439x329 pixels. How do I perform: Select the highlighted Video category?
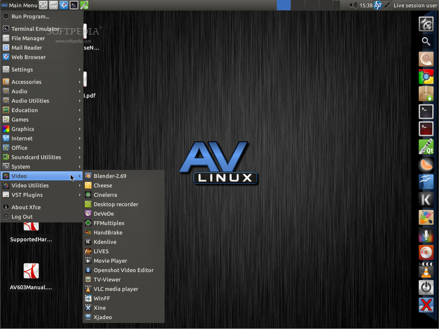42,176
